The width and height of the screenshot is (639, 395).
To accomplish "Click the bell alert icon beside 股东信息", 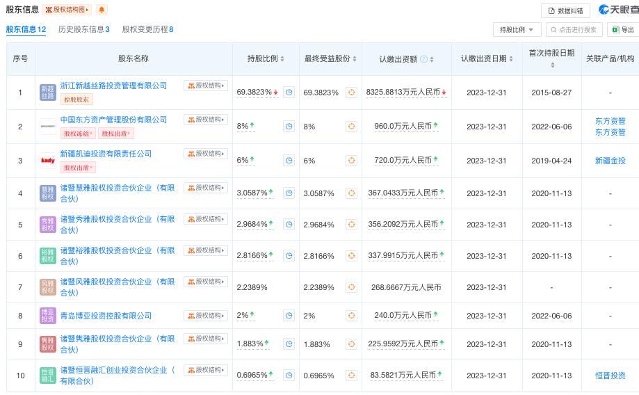I will [x=102, y=10].
